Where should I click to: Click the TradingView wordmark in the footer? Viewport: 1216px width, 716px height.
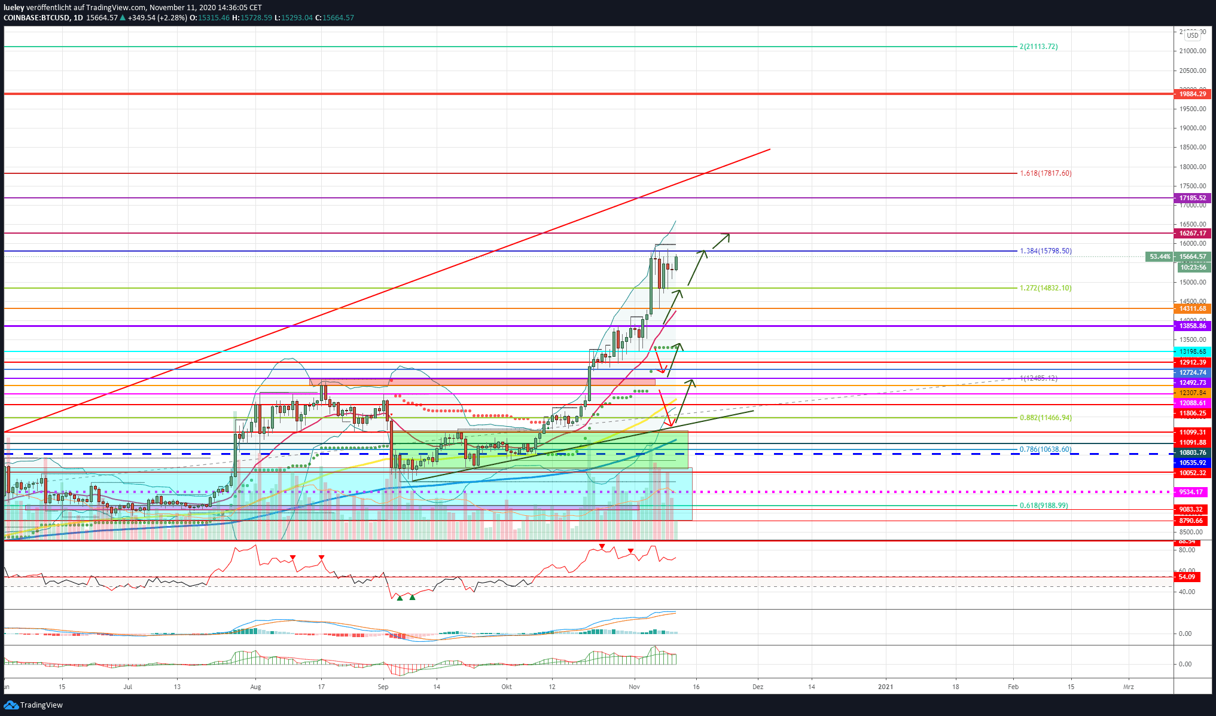click(41, 705)
